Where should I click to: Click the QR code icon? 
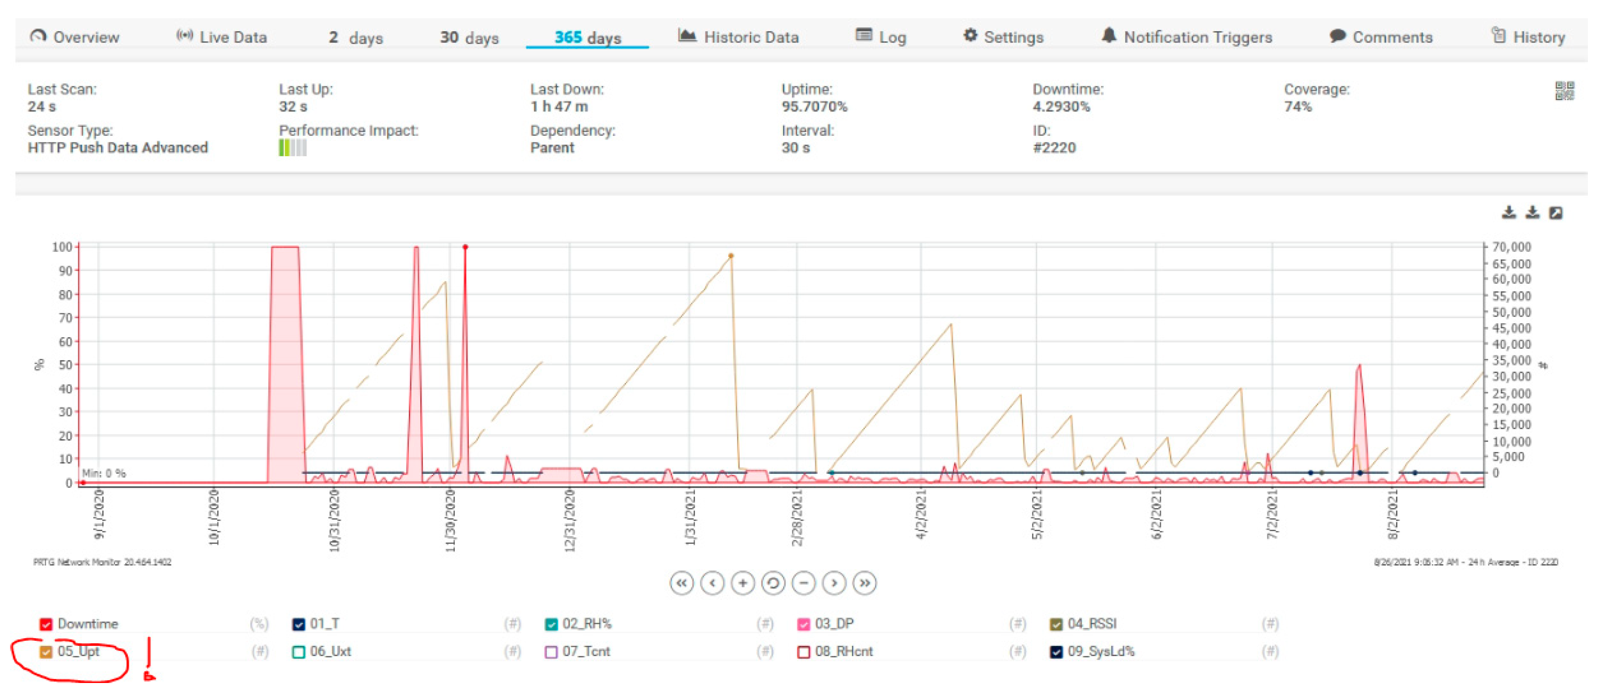[1564, 91]
